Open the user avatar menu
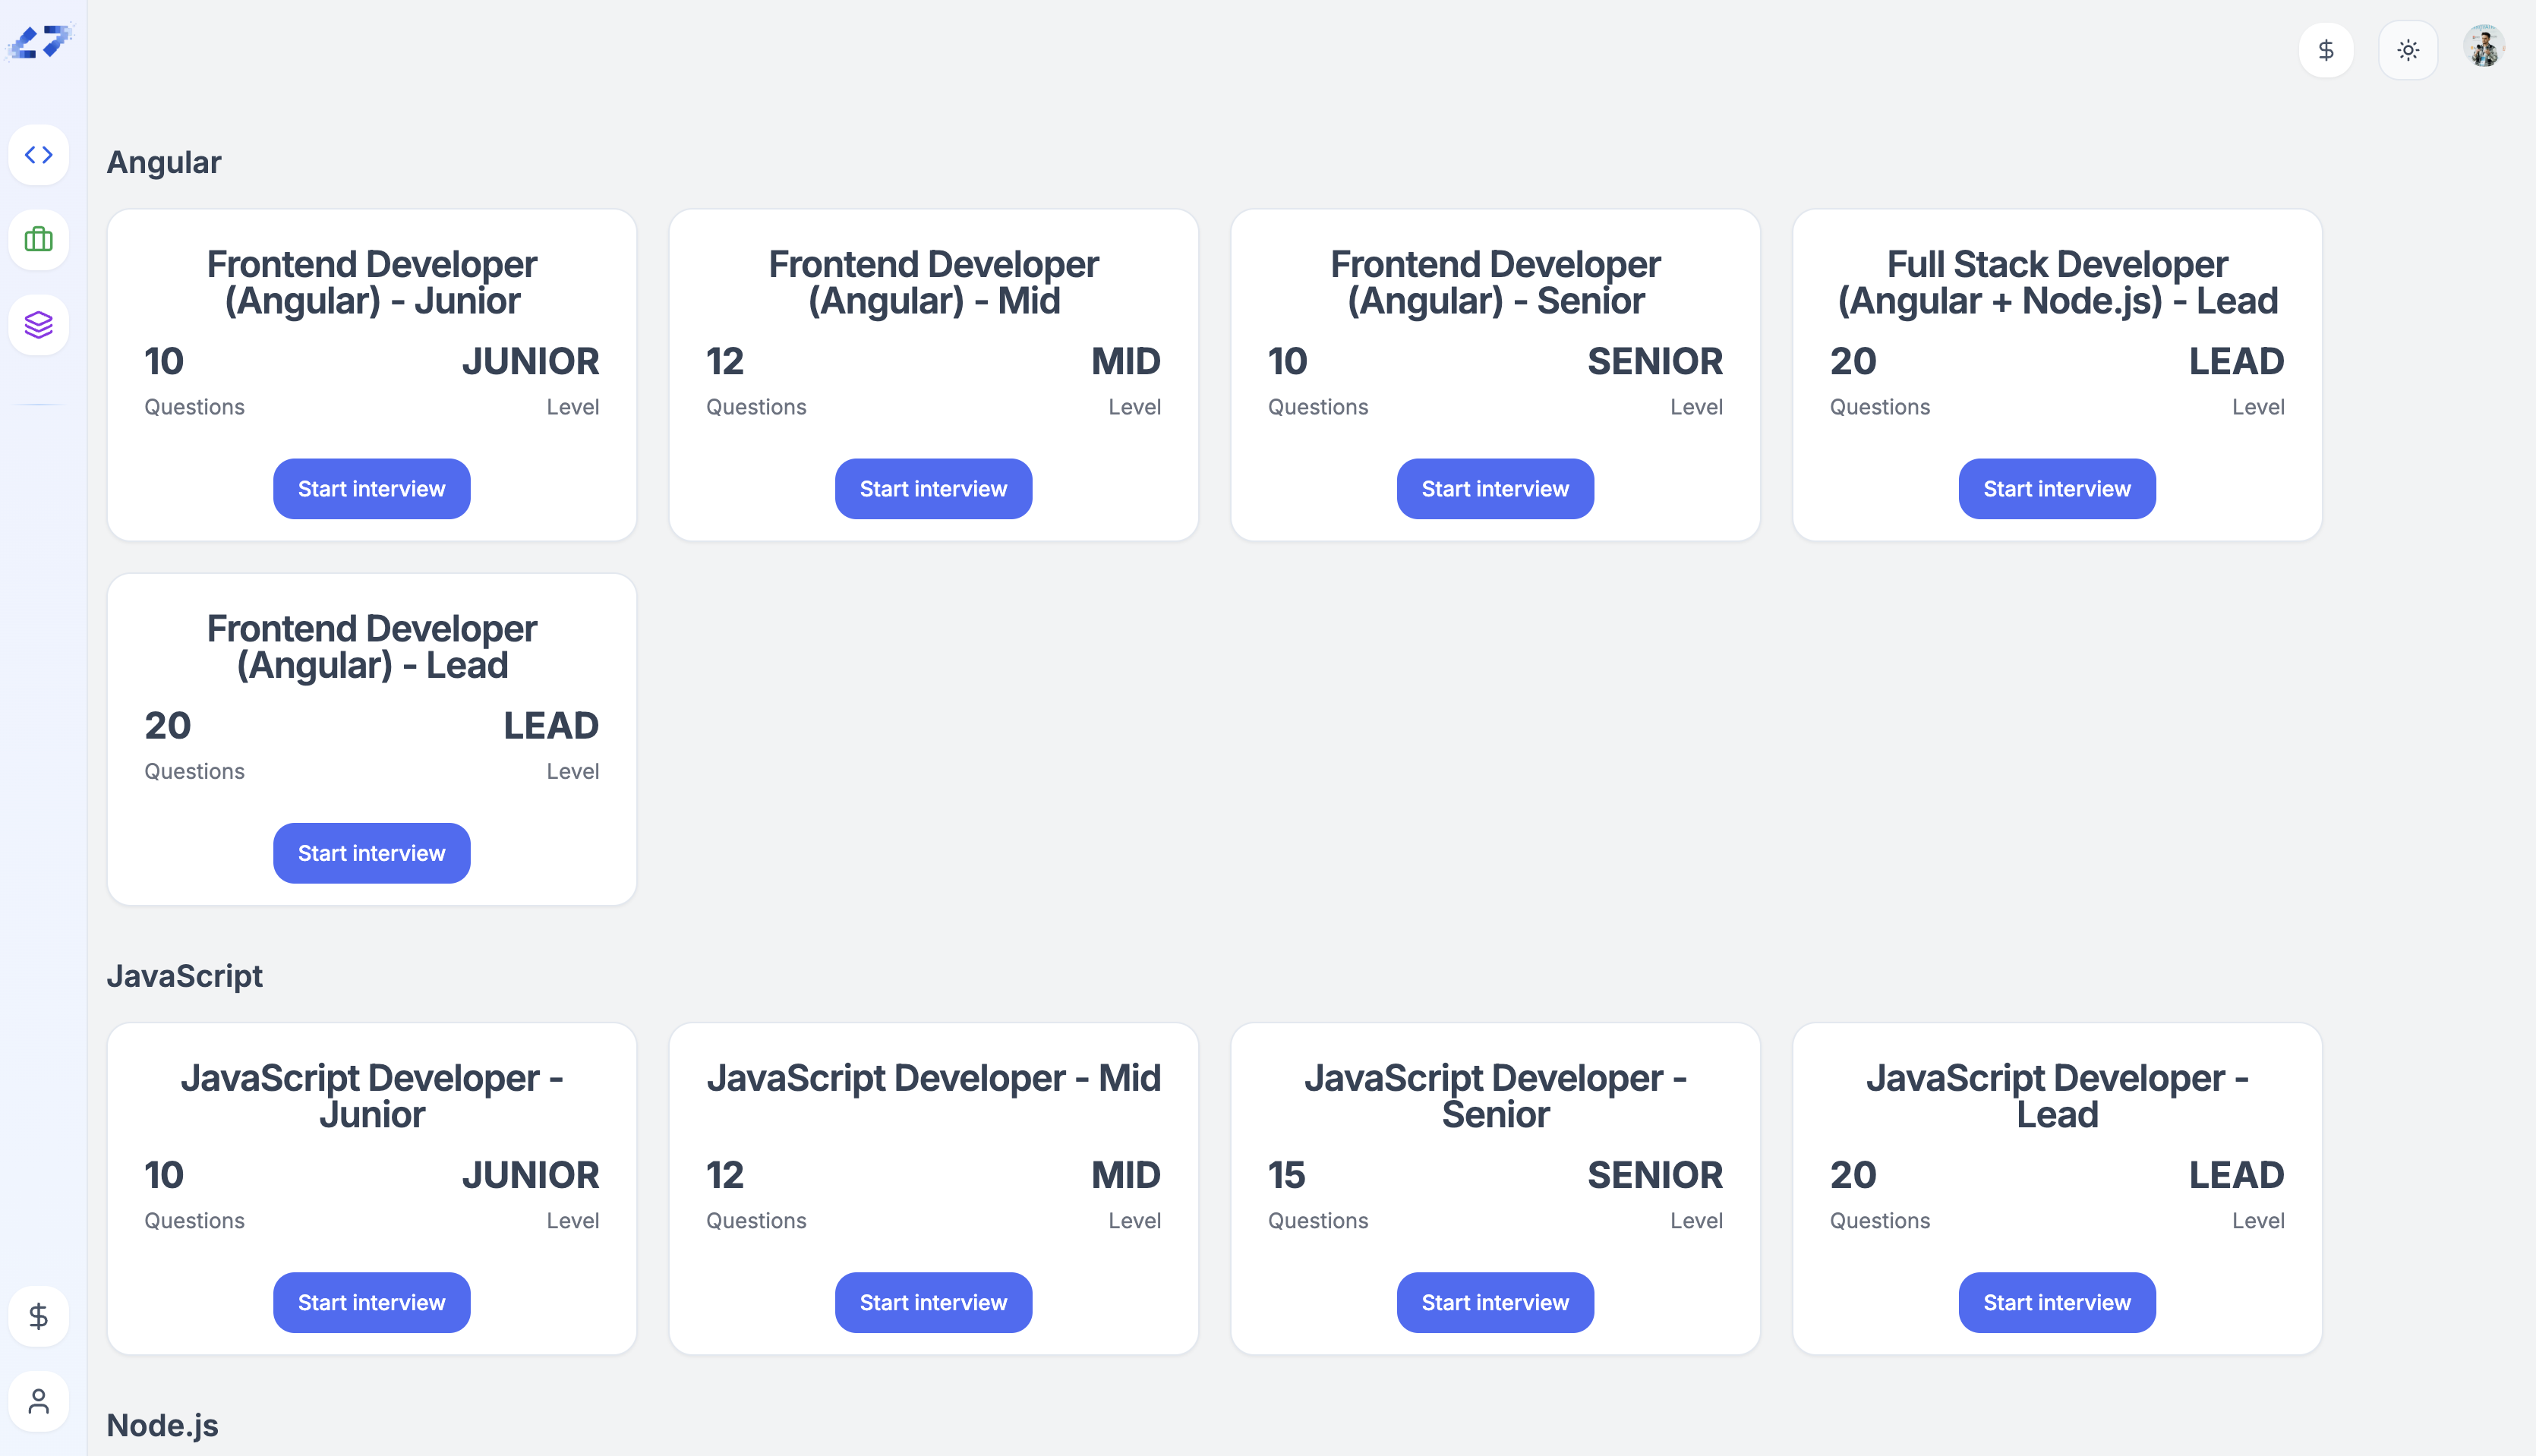2536x1456 pixels. tap(2485, 48)
